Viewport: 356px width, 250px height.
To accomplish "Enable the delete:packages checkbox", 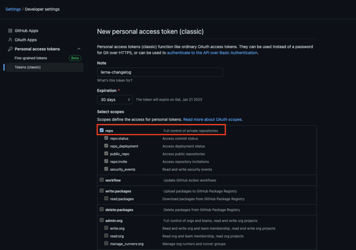I will [x=101, y=209].
